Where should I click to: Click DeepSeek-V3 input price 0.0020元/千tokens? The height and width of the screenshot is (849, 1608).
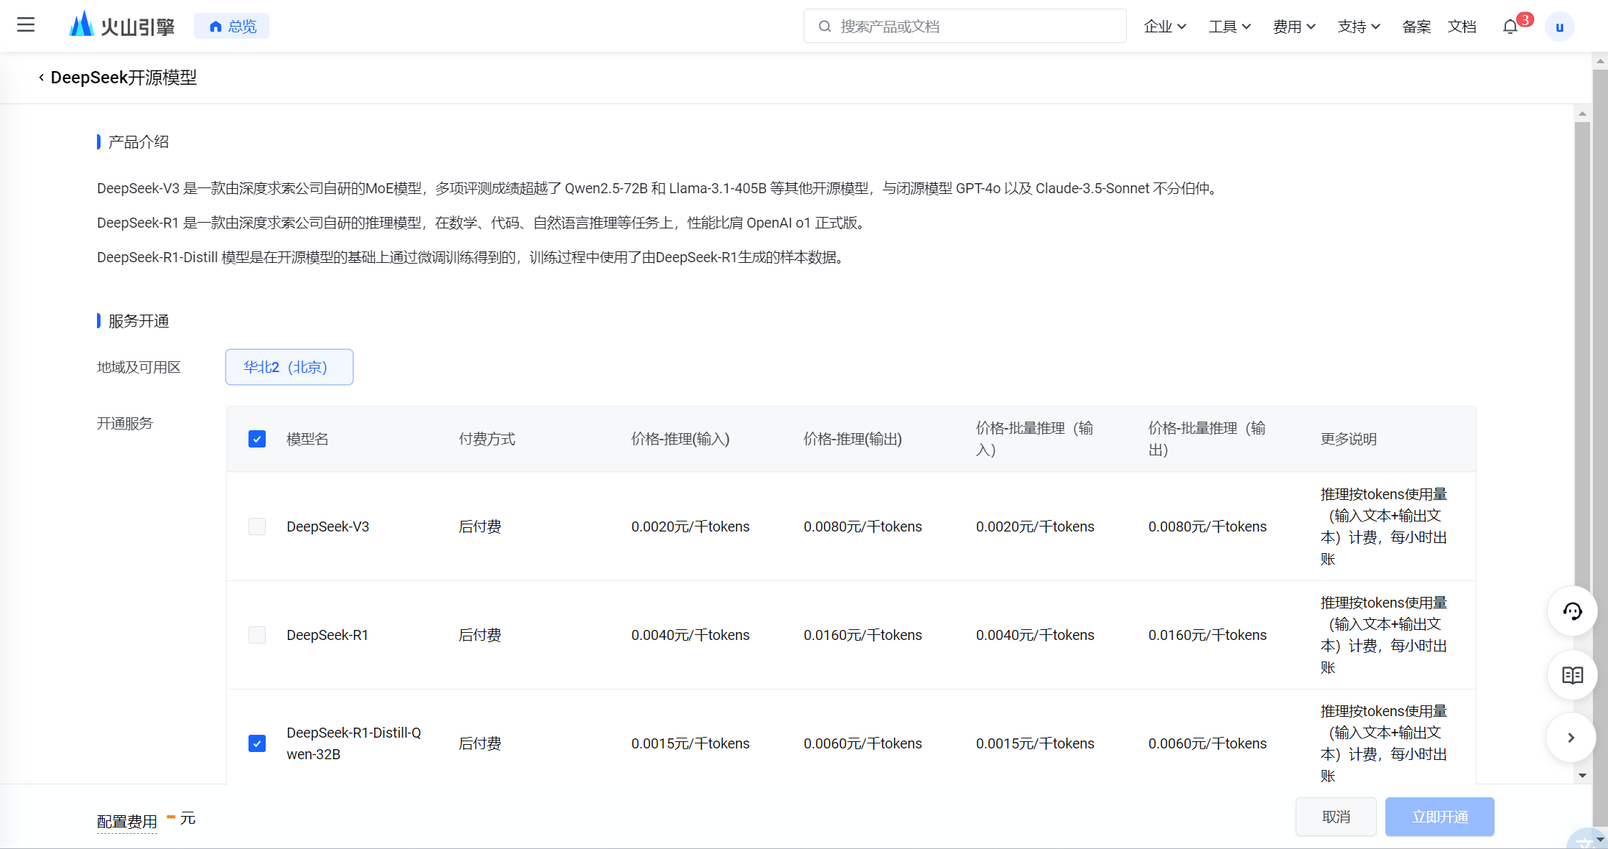[x=690, y=526]
